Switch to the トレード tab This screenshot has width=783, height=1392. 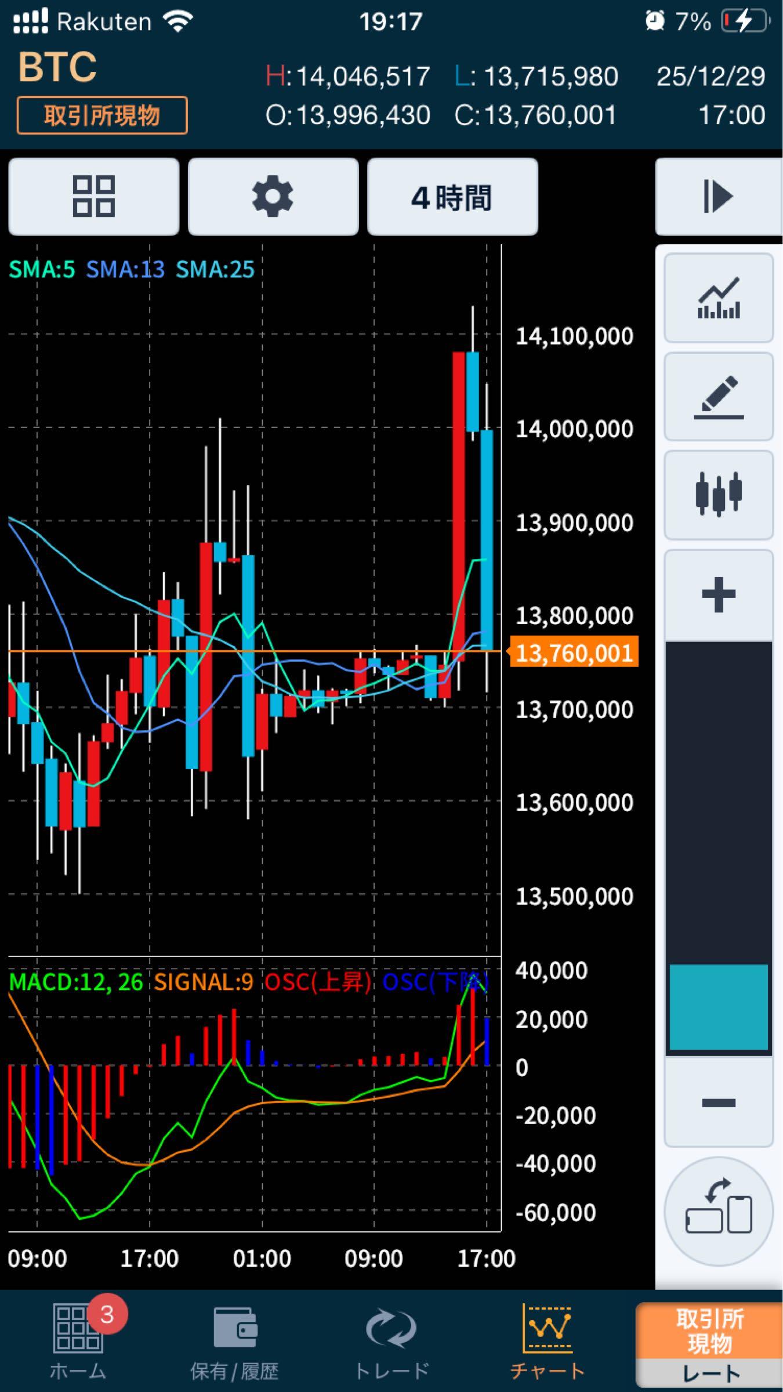(391, 1340)
